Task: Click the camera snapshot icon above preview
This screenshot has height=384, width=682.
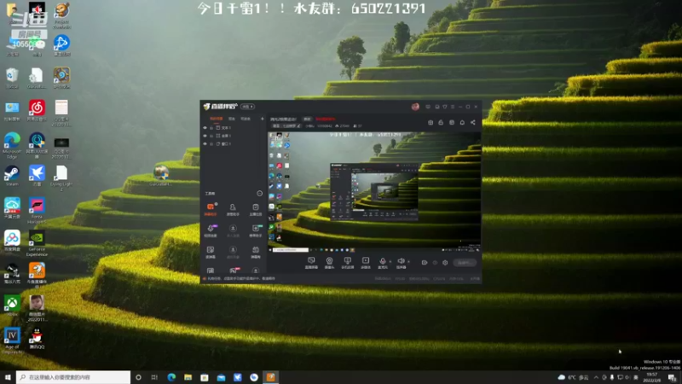Action: click(x=431, y=122)
